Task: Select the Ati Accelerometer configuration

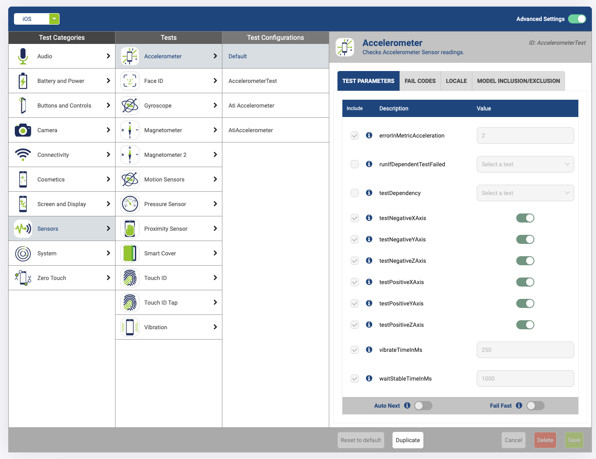Action: (x=275, y=106)
